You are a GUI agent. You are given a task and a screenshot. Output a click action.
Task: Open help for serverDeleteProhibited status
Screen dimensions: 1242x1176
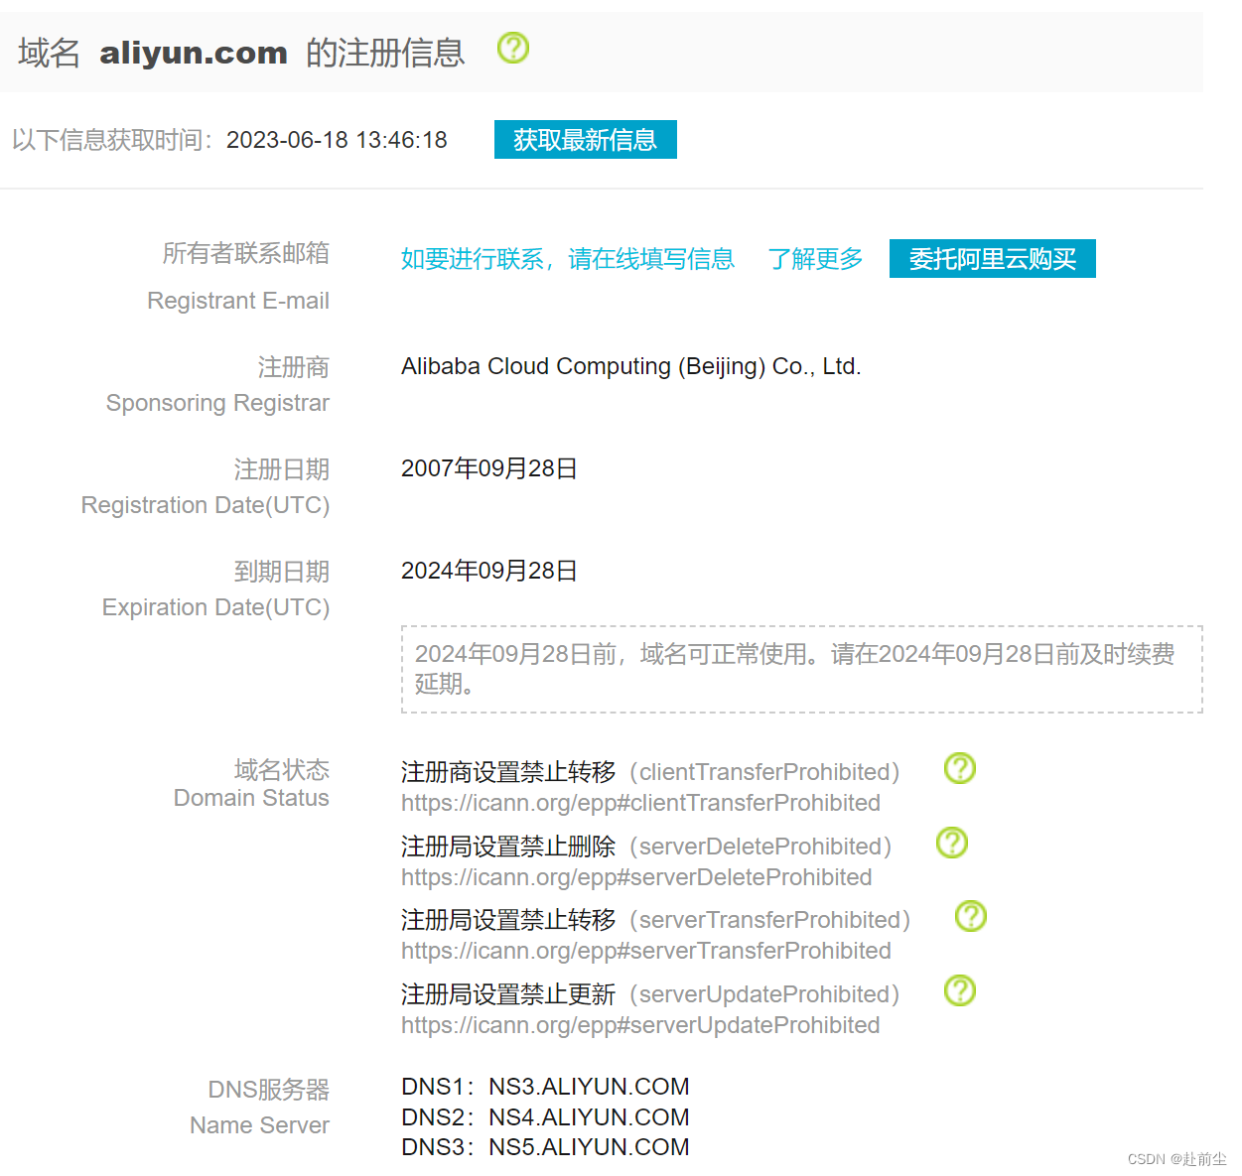tap(952, 843)
